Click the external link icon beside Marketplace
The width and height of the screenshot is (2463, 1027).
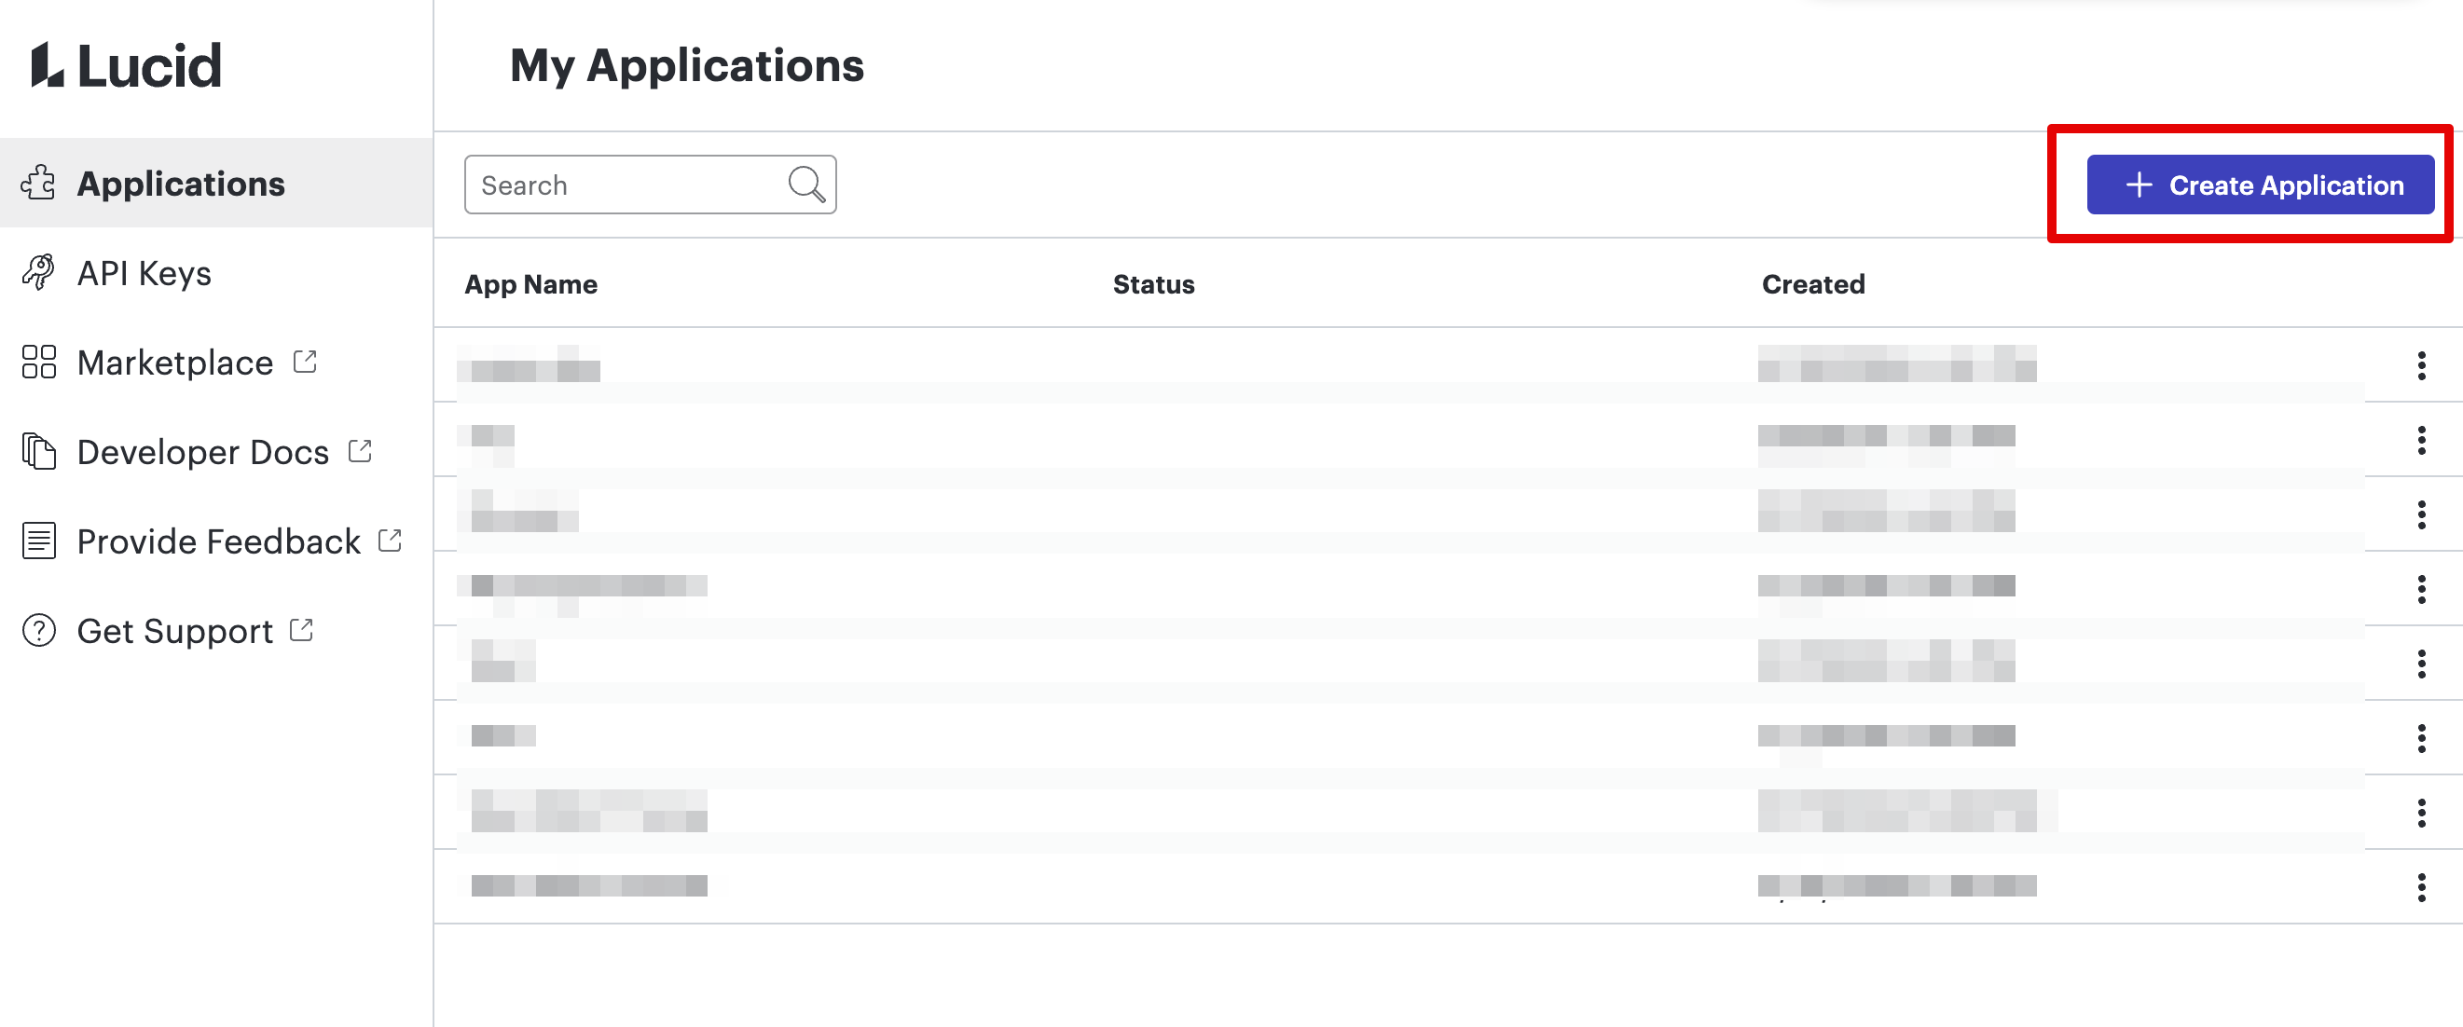305,362
